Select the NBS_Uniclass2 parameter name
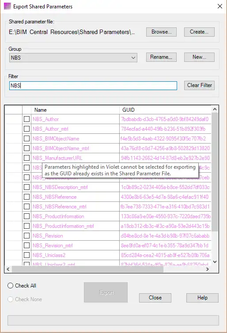227x333 pixels. click(x=49, y=255)
